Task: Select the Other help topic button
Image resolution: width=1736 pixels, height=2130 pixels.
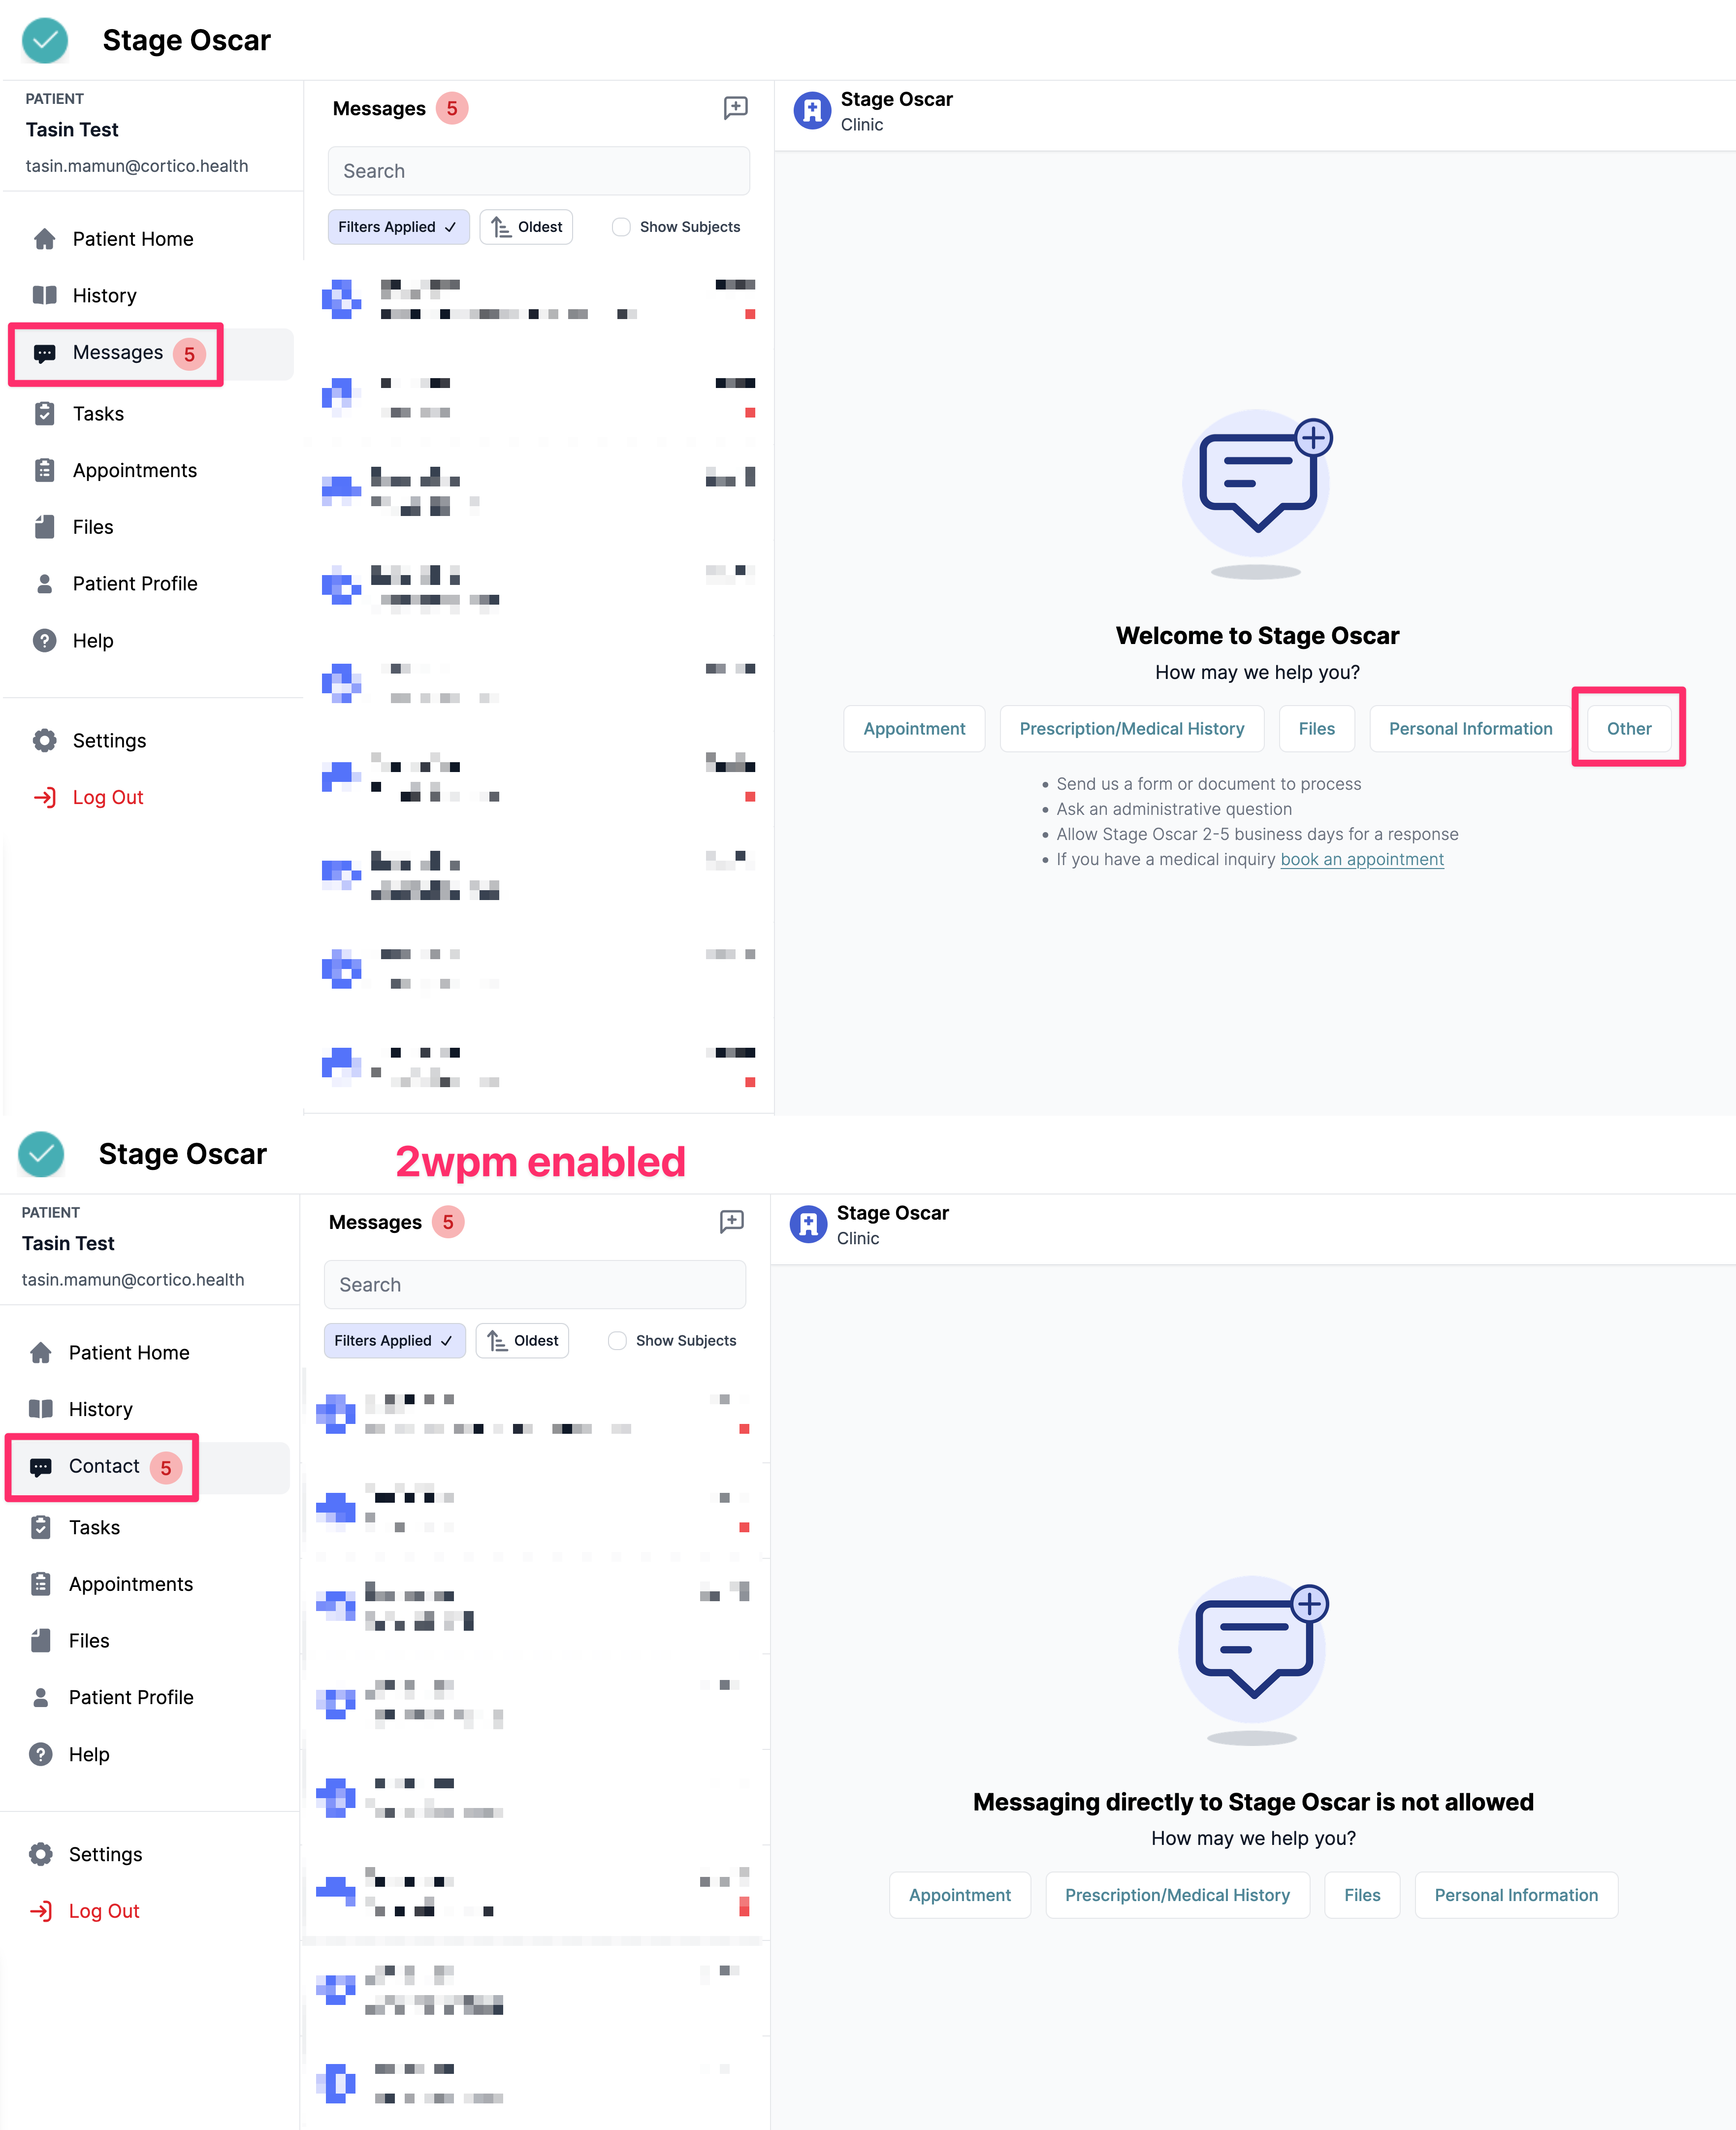Action: click(1628, 729)
